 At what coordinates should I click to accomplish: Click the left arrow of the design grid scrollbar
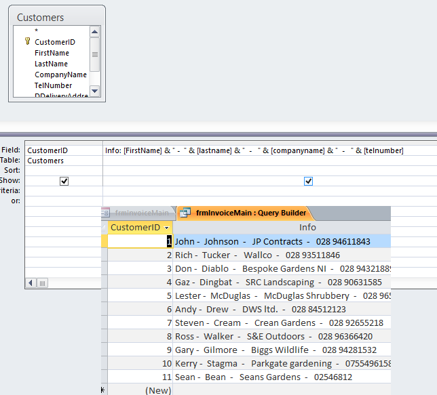tap(31, 283)
